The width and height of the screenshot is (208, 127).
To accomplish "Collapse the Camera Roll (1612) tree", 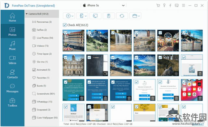I will point(27,14).
